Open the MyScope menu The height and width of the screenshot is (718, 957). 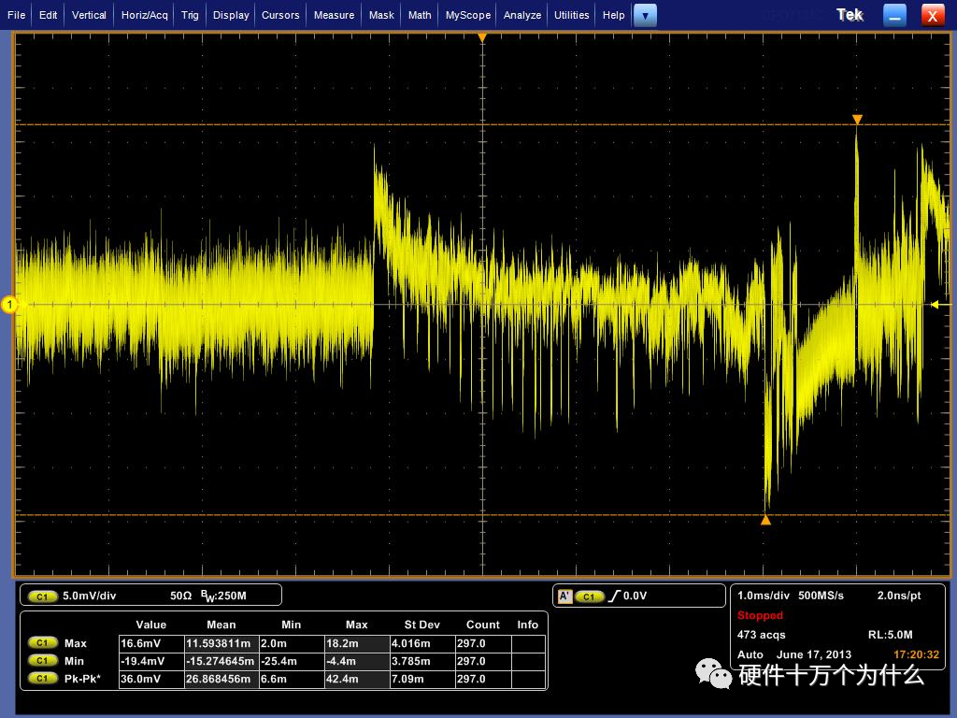coord(467,15)
